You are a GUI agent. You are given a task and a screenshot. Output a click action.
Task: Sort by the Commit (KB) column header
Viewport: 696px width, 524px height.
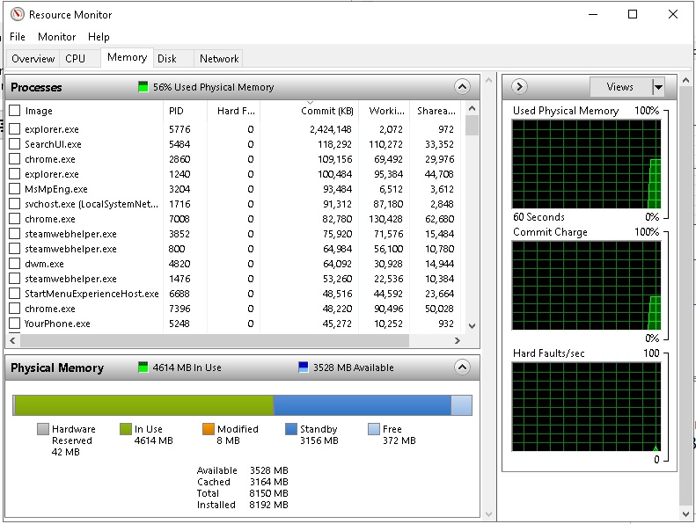click(310, 111)
